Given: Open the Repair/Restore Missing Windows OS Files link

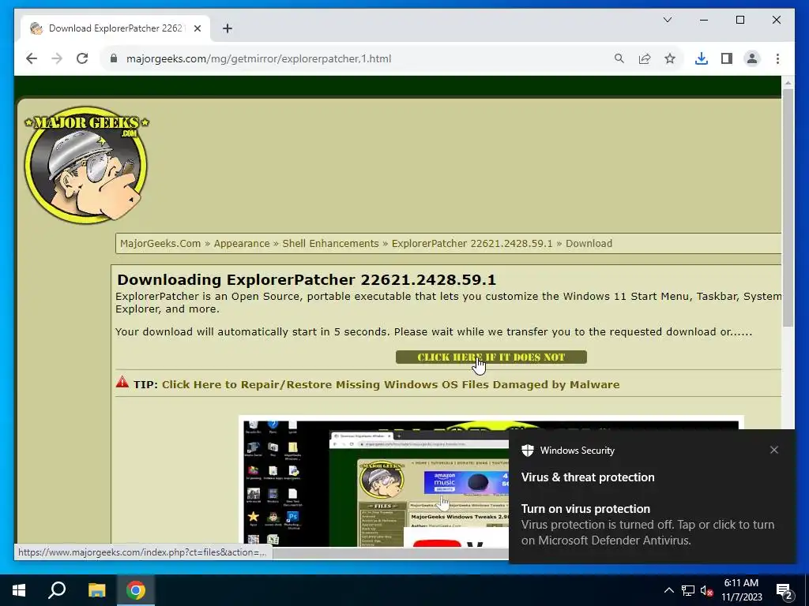Looking at the screenshot, I should [390, 384].
